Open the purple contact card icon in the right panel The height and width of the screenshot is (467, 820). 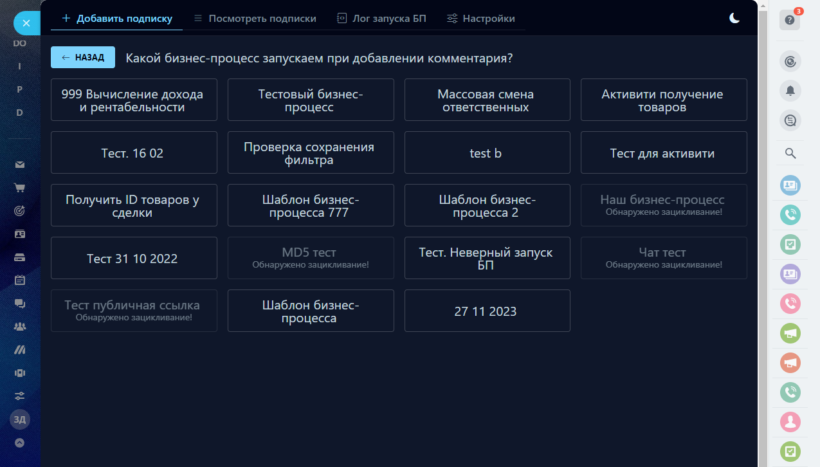pos(790,274)
